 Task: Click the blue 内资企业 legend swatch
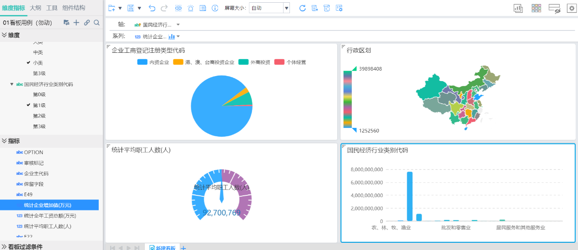[142, 62]
